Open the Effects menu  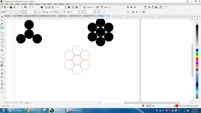31,4
